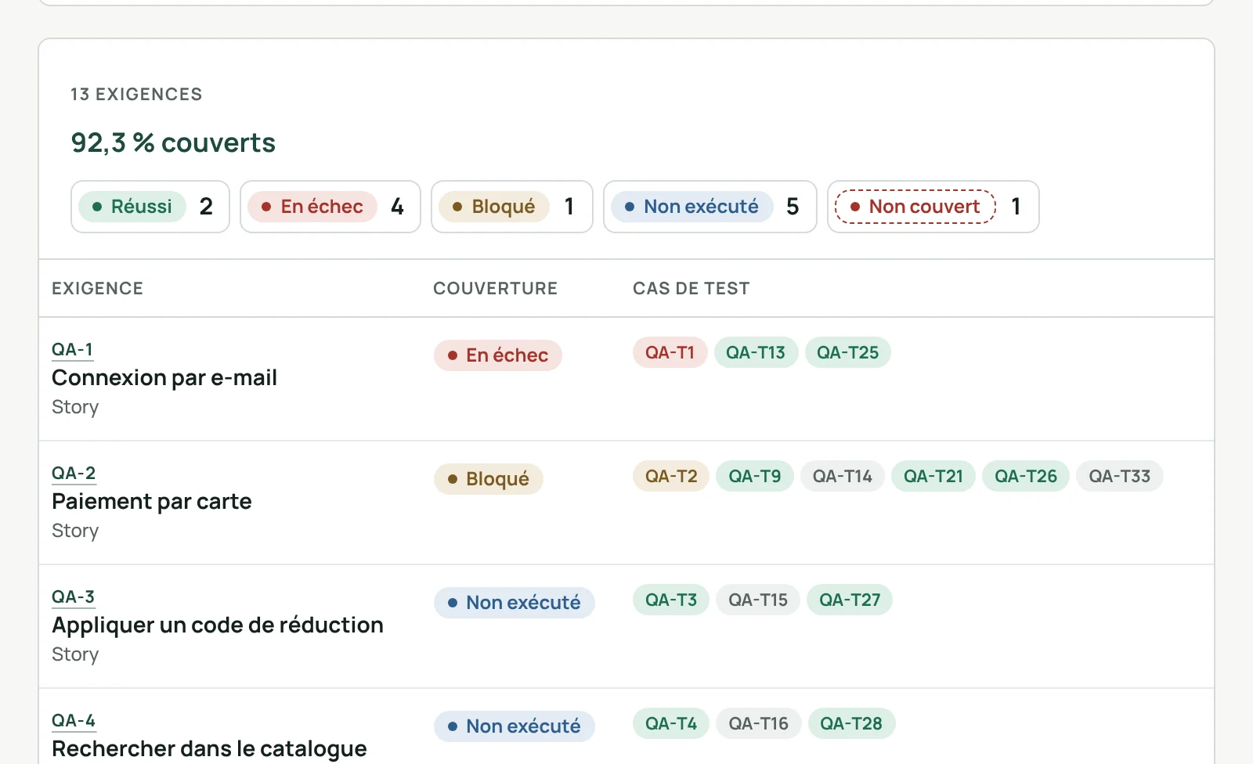Click the CAS DE TEST column header
This screenshot has height=764, width=1253.
[x=691, y=289]
